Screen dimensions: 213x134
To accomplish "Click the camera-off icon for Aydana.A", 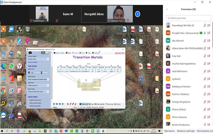I will (x=209, y=79).
